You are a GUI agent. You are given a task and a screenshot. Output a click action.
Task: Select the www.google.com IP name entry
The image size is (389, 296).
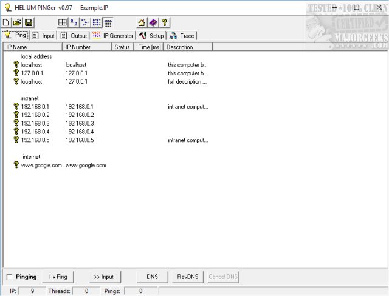(x=41, y=165)
